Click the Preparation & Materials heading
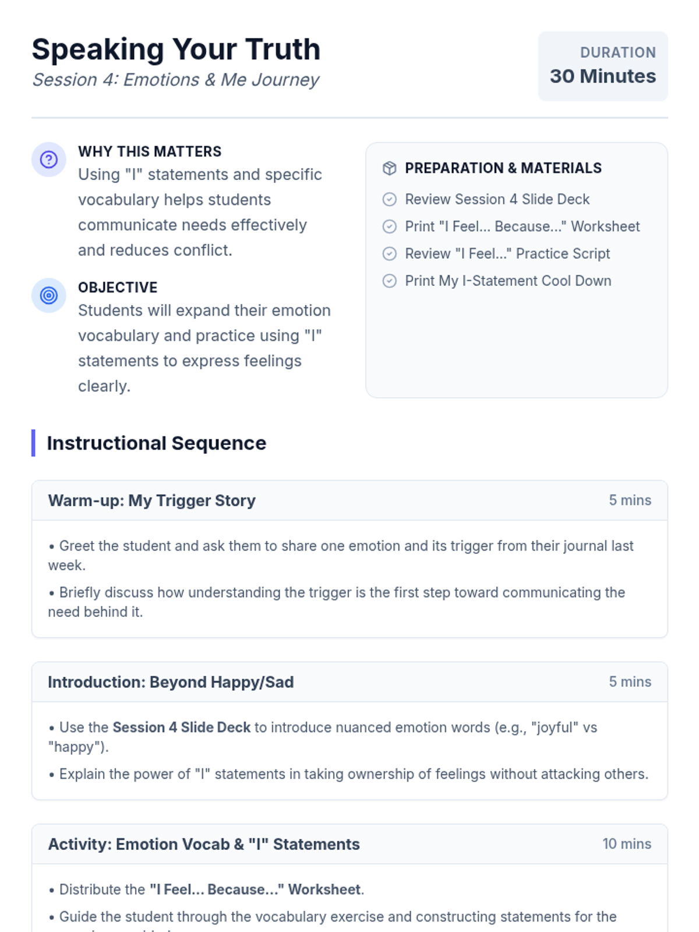 (503, 168)
